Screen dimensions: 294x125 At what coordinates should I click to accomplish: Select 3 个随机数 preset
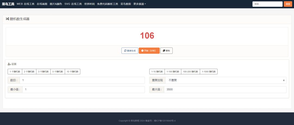[43, 72]
